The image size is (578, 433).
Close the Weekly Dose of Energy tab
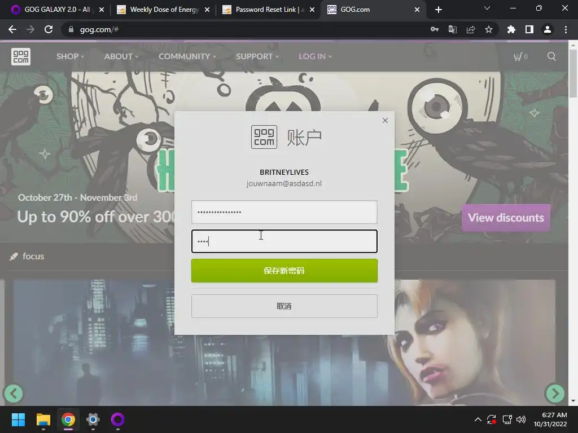coord(207,10)
